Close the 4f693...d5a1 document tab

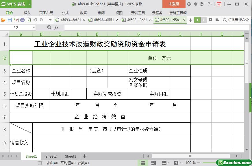click(184, 20)
